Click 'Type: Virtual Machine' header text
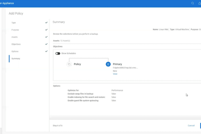201x134 pixels. point(179,30)
